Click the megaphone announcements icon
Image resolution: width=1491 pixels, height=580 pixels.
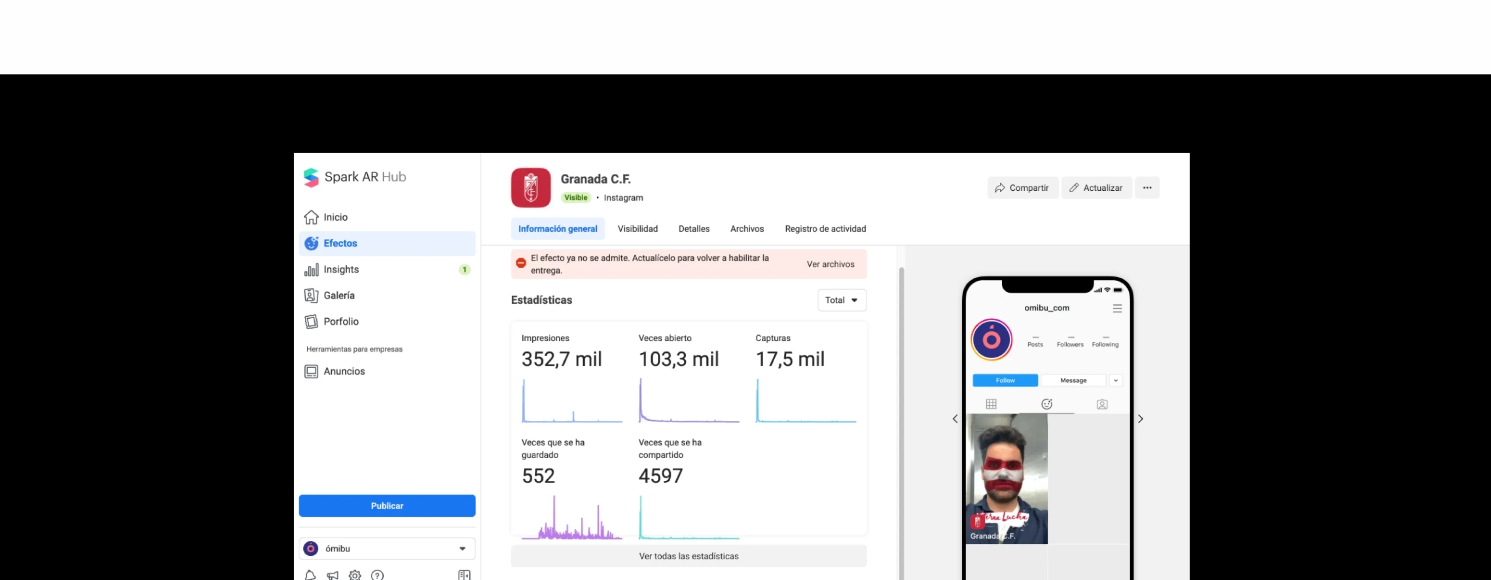pos(332,575)
